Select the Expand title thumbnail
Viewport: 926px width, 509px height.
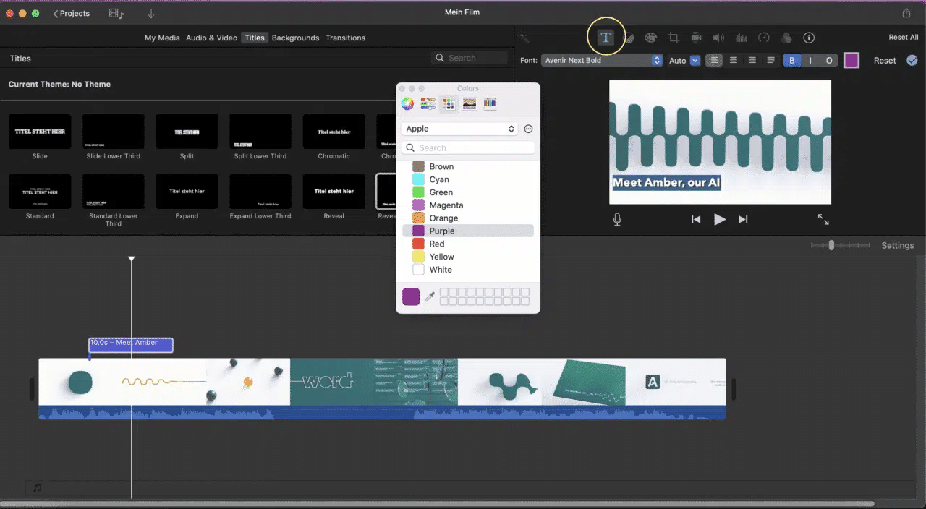click(187, 192)
